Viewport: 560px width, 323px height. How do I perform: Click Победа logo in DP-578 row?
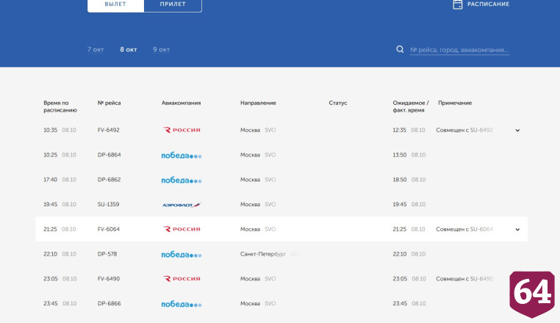tap(182, 255)
